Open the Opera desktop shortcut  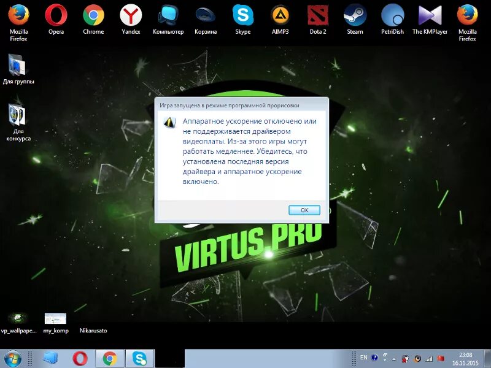point(56,20)
